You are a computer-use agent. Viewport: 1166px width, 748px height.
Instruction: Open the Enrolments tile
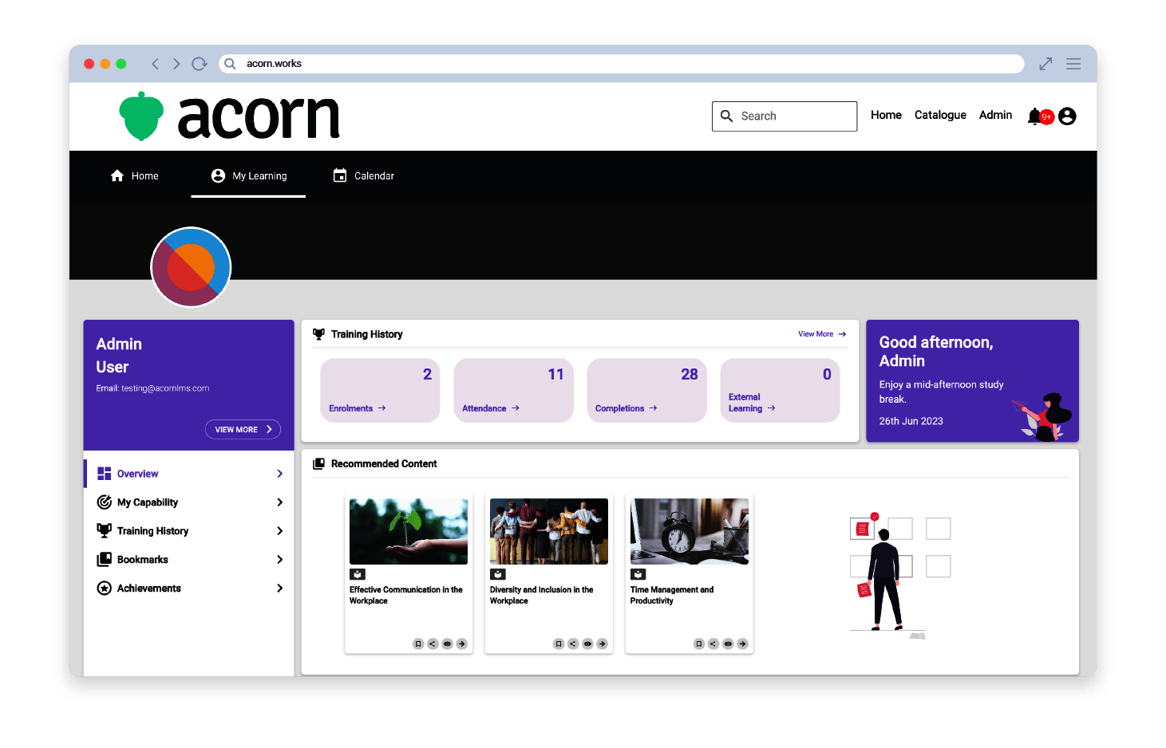[380, 390]
